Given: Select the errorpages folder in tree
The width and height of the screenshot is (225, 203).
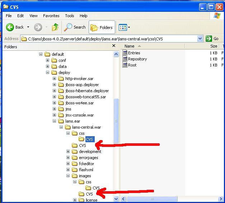Looking at the screenshot, I should (x=88, y=158).
